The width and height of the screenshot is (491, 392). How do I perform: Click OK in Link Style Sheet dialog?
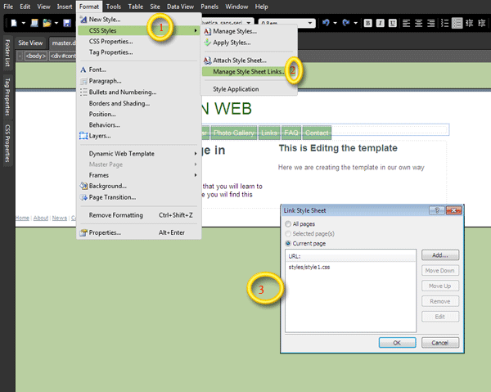pos(397,343)
